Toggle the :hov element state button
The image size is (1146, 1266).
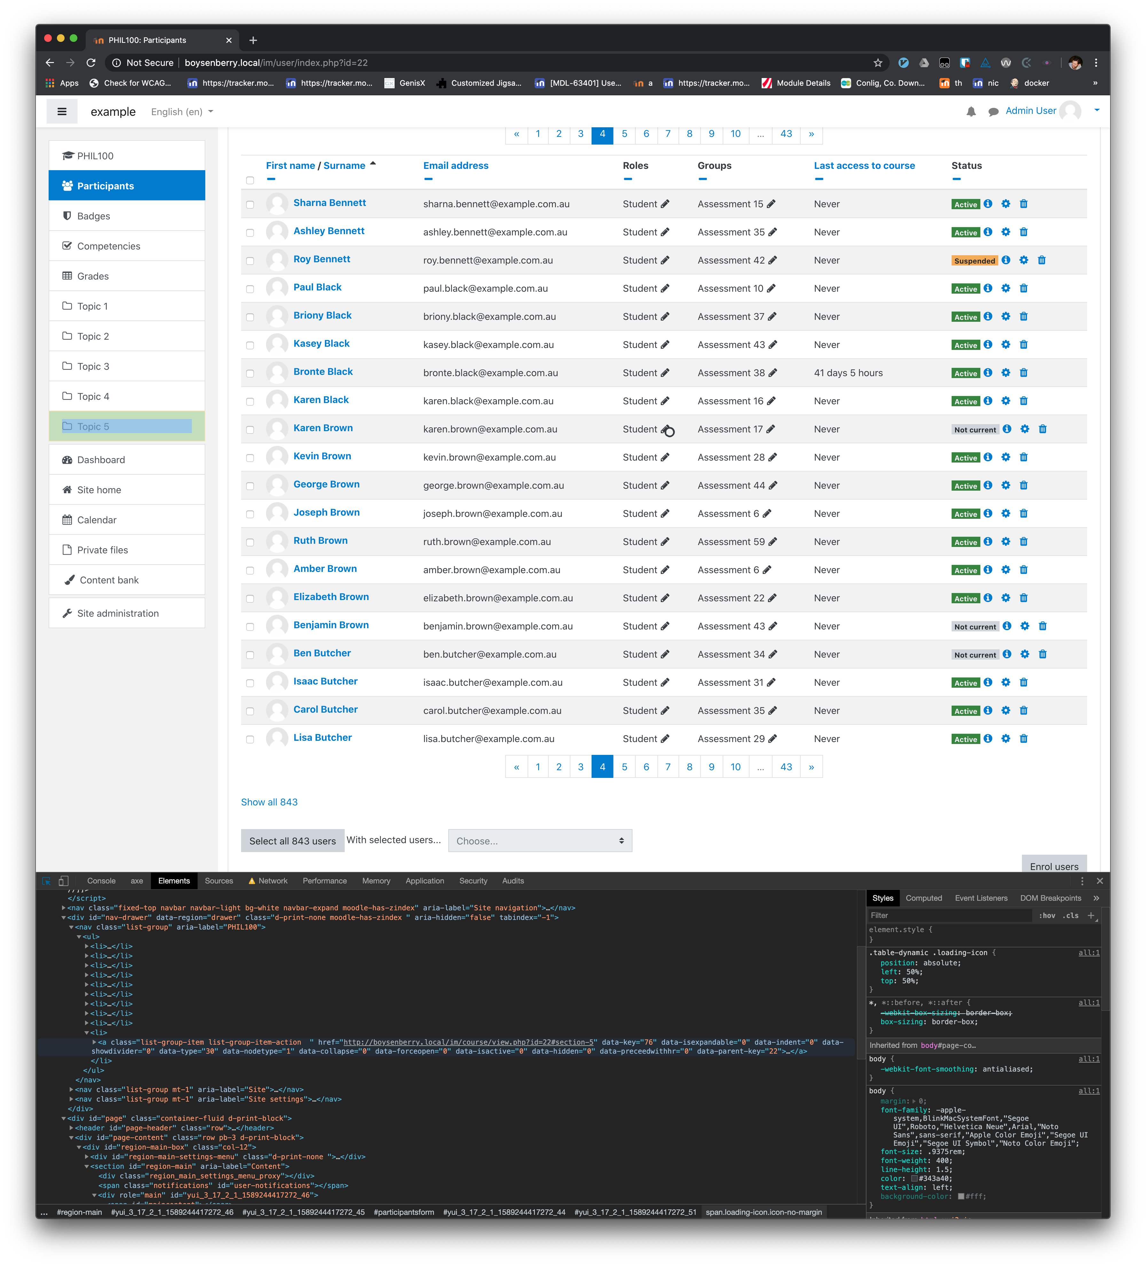(1047, 915)
